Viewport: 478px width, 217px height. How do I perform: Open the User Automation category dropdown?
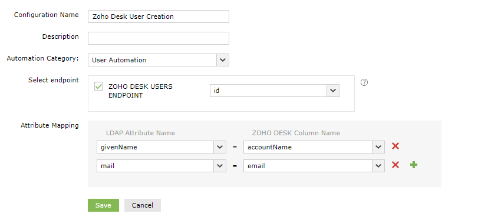(x=159, y=60)
